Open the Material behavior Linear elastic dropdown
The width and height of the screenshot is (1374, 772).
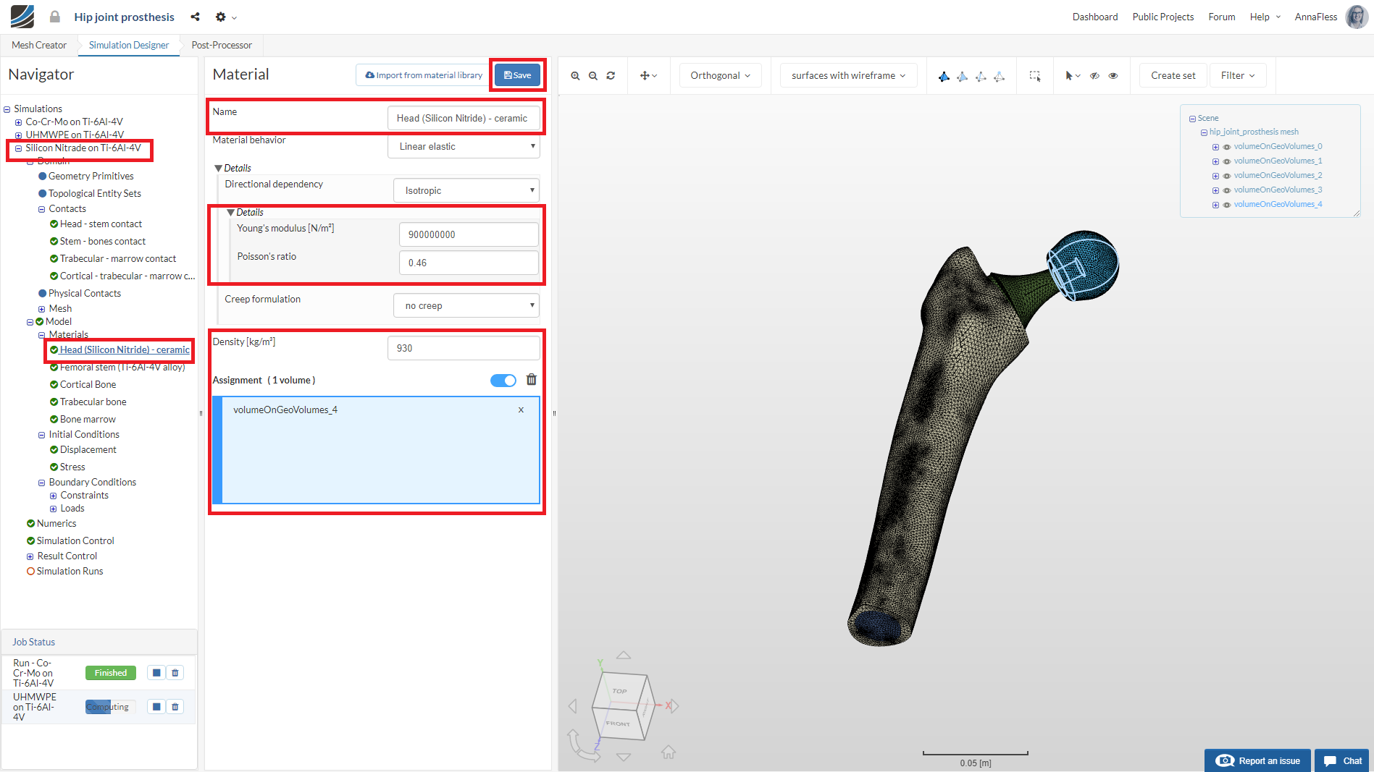(464, 146)
